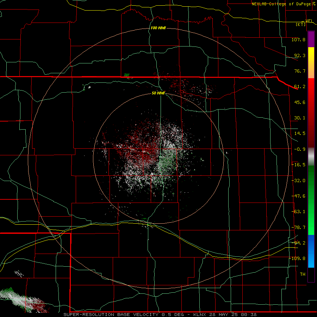317x317 pixels.
Task: Click the TH label under the color scale
Action: pos(303,274)
